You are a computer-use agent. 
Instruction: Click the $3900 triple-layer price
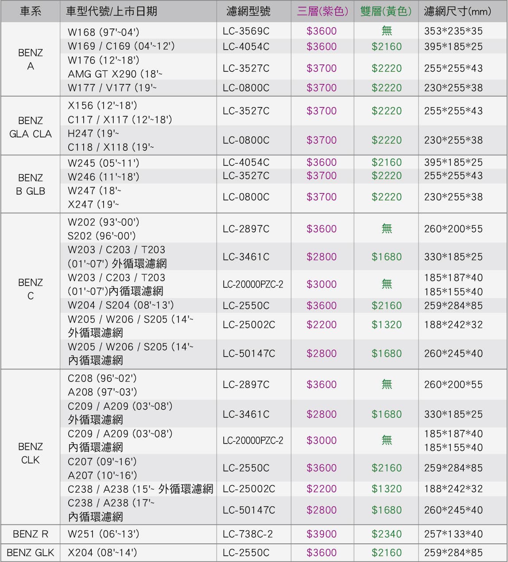322,534
